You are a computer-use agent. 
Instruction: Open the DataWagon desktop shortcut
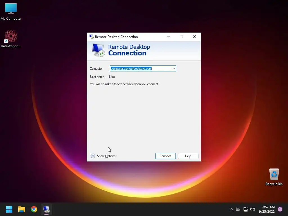(11, 39)
